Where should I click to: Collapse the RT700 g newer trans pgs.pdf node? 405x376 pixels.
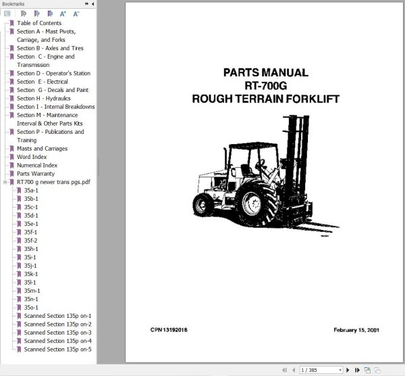[5, 182]
